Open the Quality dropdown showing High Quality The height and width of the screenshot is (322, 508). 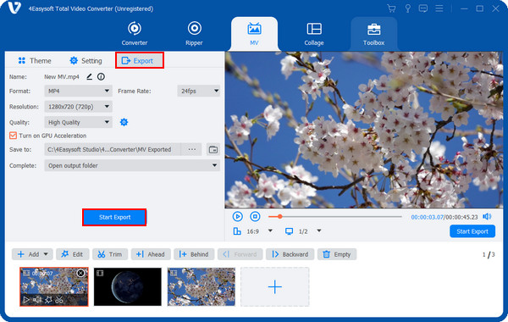tap(78, 122)
